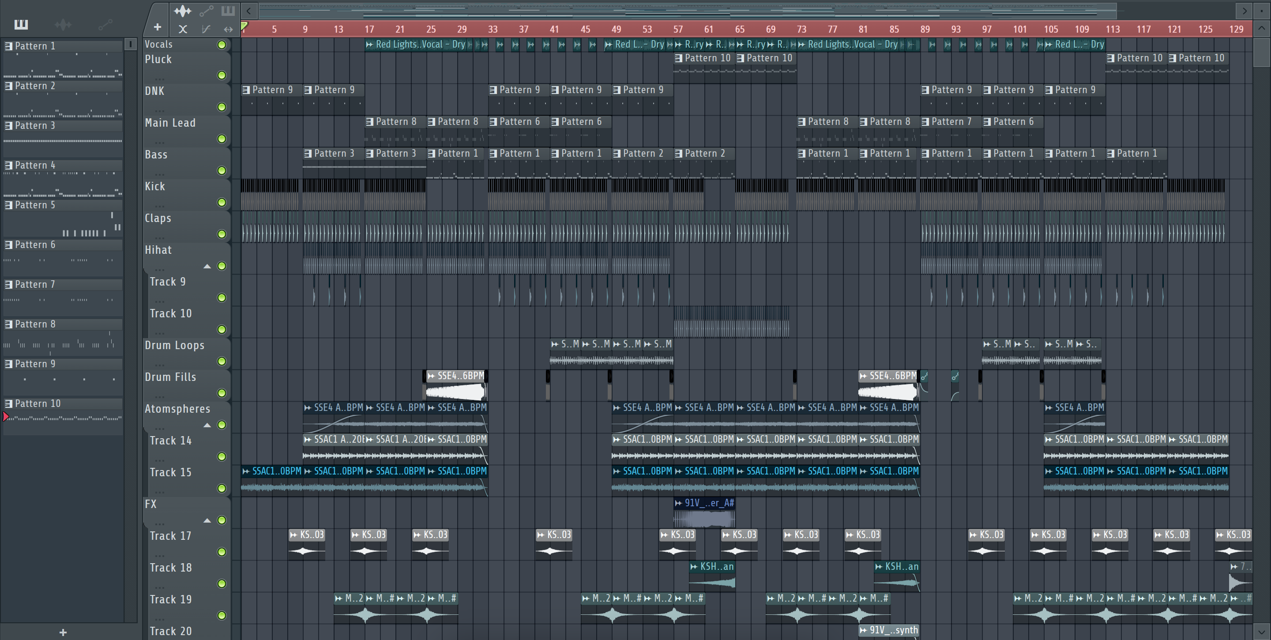Mute the Bass track

[x=222, y=171]
